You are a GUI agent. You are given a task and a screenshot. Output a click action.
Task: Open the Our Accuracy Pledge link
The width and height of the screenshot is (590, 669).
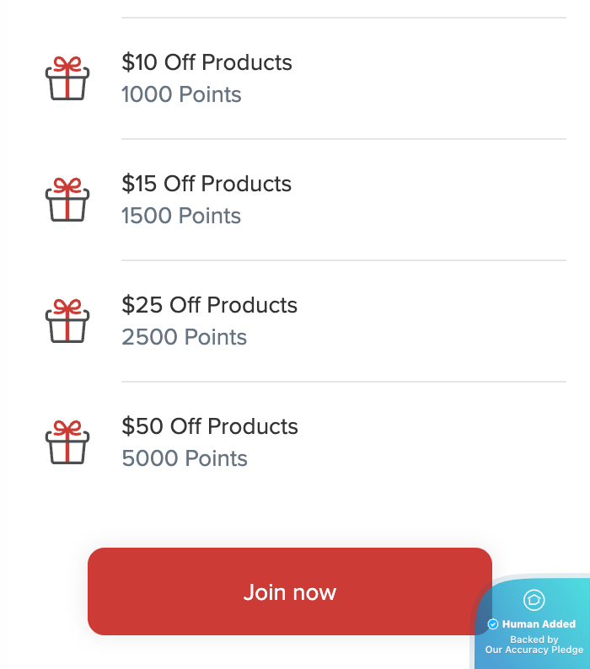[534, 650]
